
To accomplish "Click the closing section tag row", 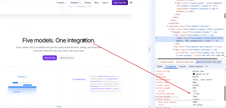I will coord(174,23).
